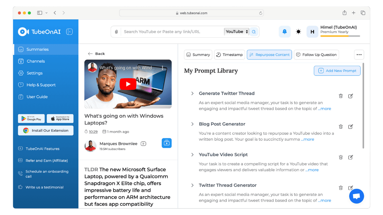Click the TubeOnAI logo icon
This screenshot has height=215, width=383.
tap(23, 32)
